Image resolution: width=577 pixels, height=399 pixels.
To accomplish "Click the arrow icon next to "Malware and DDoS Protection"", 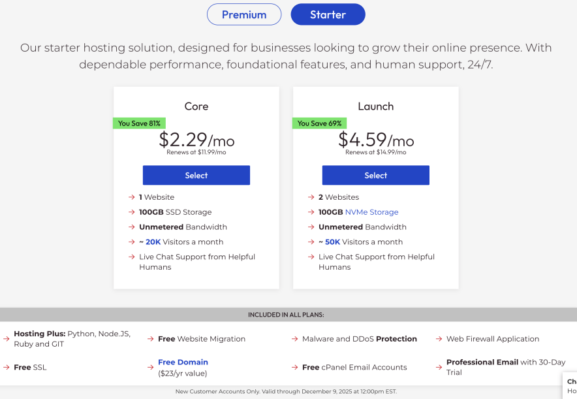I will click(294, 339).
